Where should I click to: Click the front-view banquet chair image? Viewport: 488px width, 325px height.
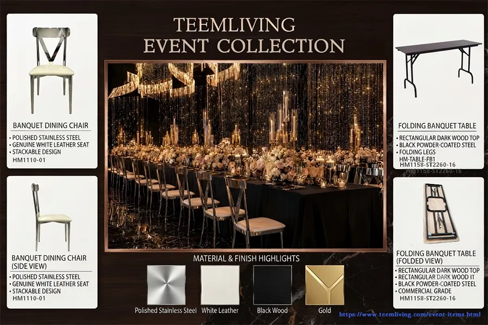point(52,70)
